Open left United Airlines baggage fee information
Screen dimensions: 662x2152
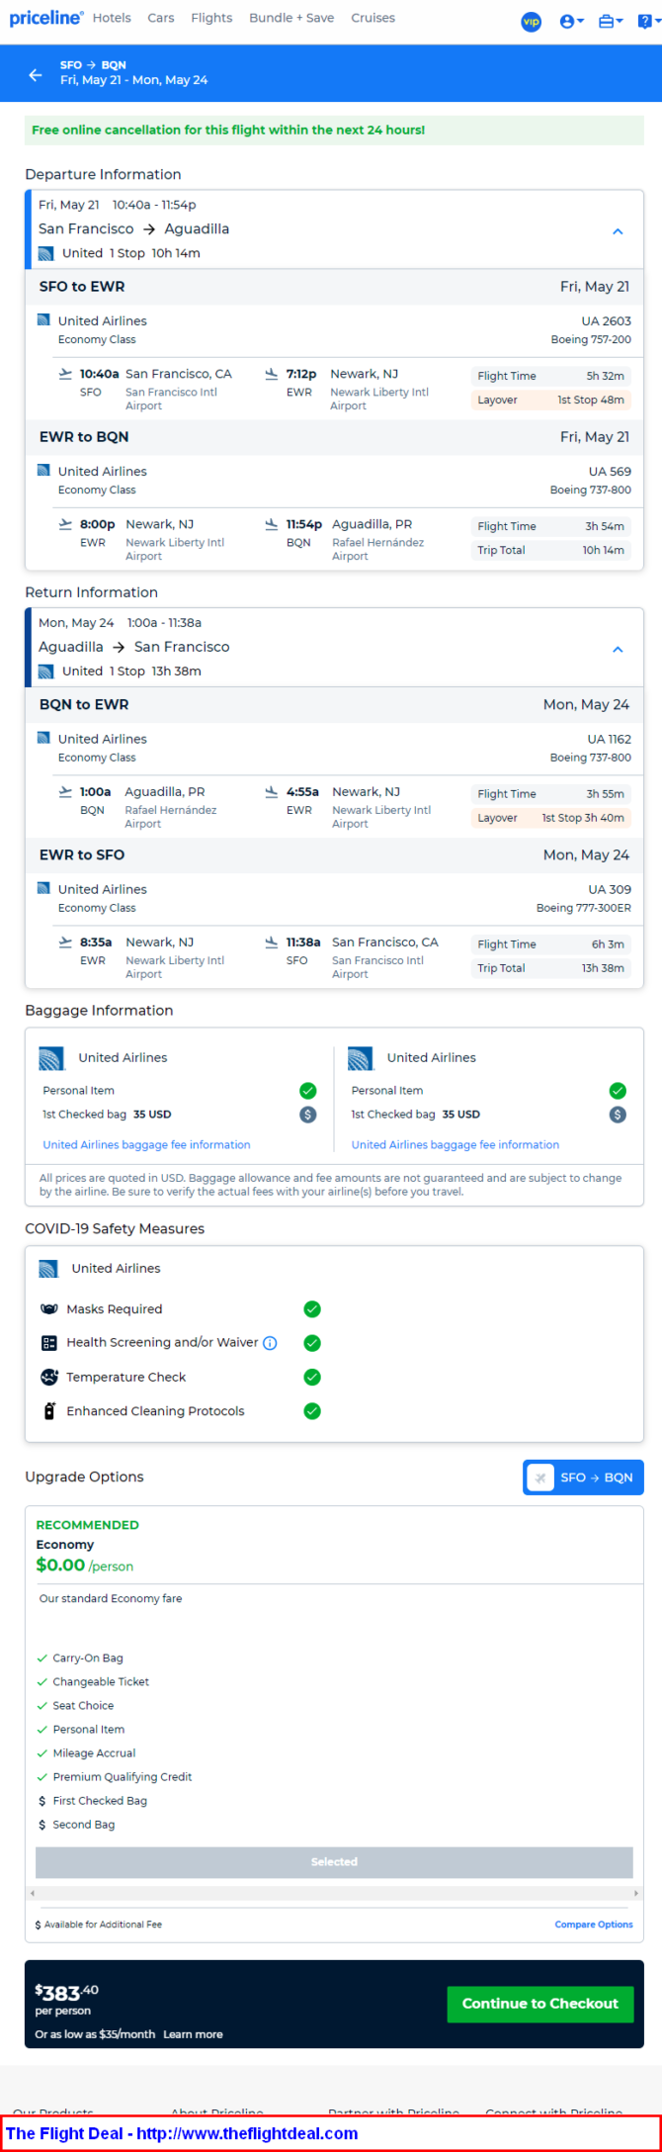click(146, 1145)
